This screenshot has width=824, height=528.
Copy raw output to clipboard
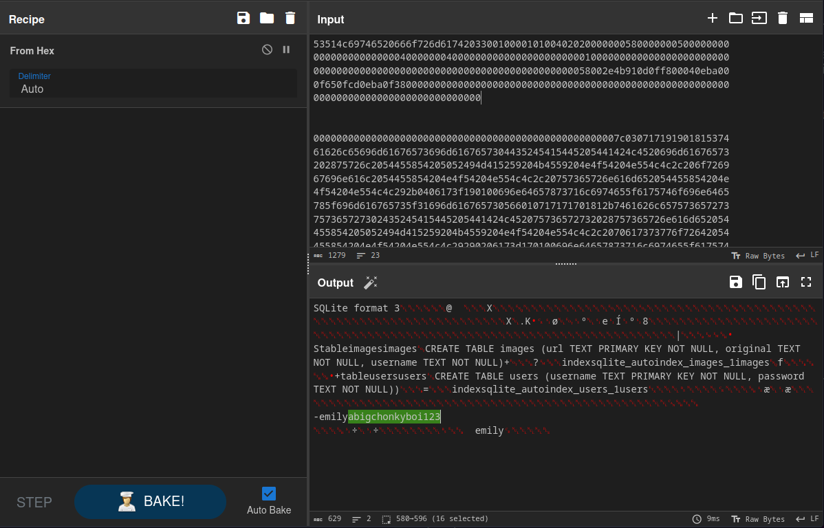click(x=759, y=282)
